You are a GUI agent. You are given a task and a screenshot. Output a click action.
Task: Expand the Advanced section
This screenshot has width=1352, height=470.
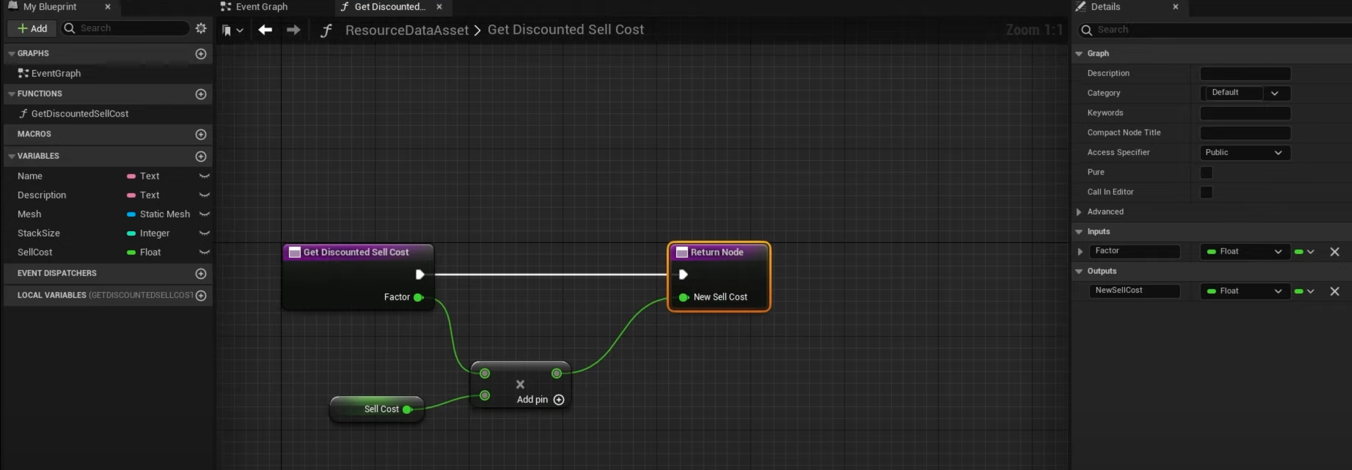click(1079, 212)
